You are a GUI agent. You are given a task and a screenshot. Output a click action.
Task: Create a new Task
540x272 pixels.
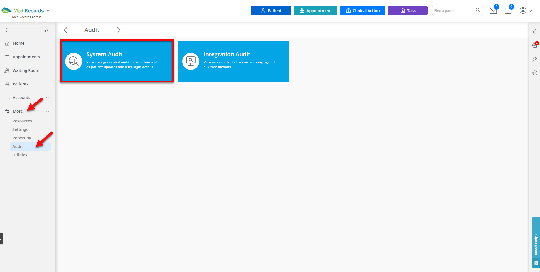[408, 10]
